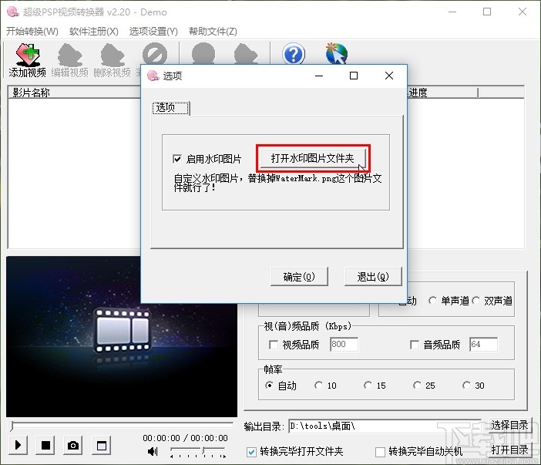Click the Options dialog title bar icon

(153, 76)
